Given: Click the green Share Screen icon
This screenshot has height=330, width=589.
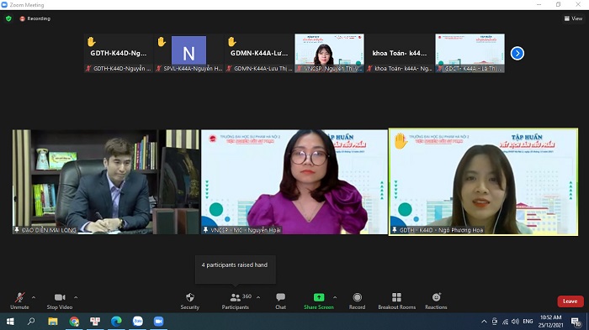Looking at the screenshot, I should click(319, 297).
